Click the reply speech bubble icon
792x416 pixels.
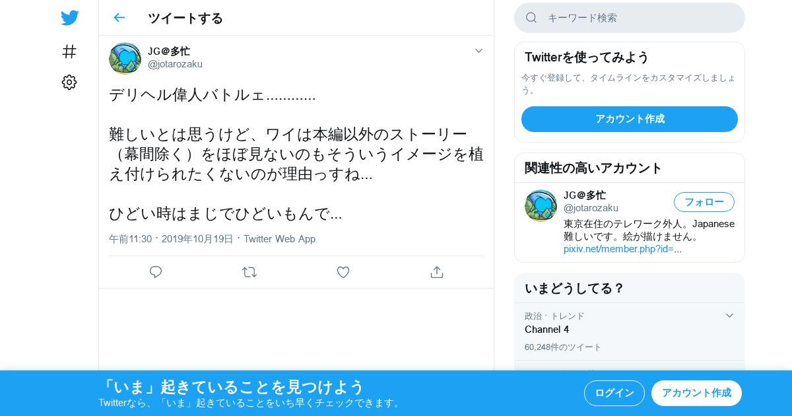click(156, 272)
